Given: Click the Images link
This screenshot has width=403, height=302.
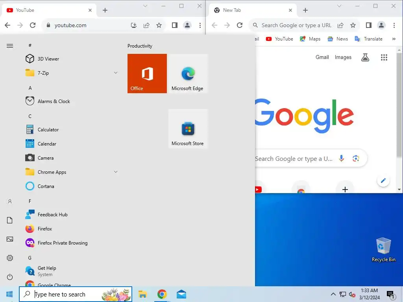Looking at the screenshot, I should pos(343,57).
